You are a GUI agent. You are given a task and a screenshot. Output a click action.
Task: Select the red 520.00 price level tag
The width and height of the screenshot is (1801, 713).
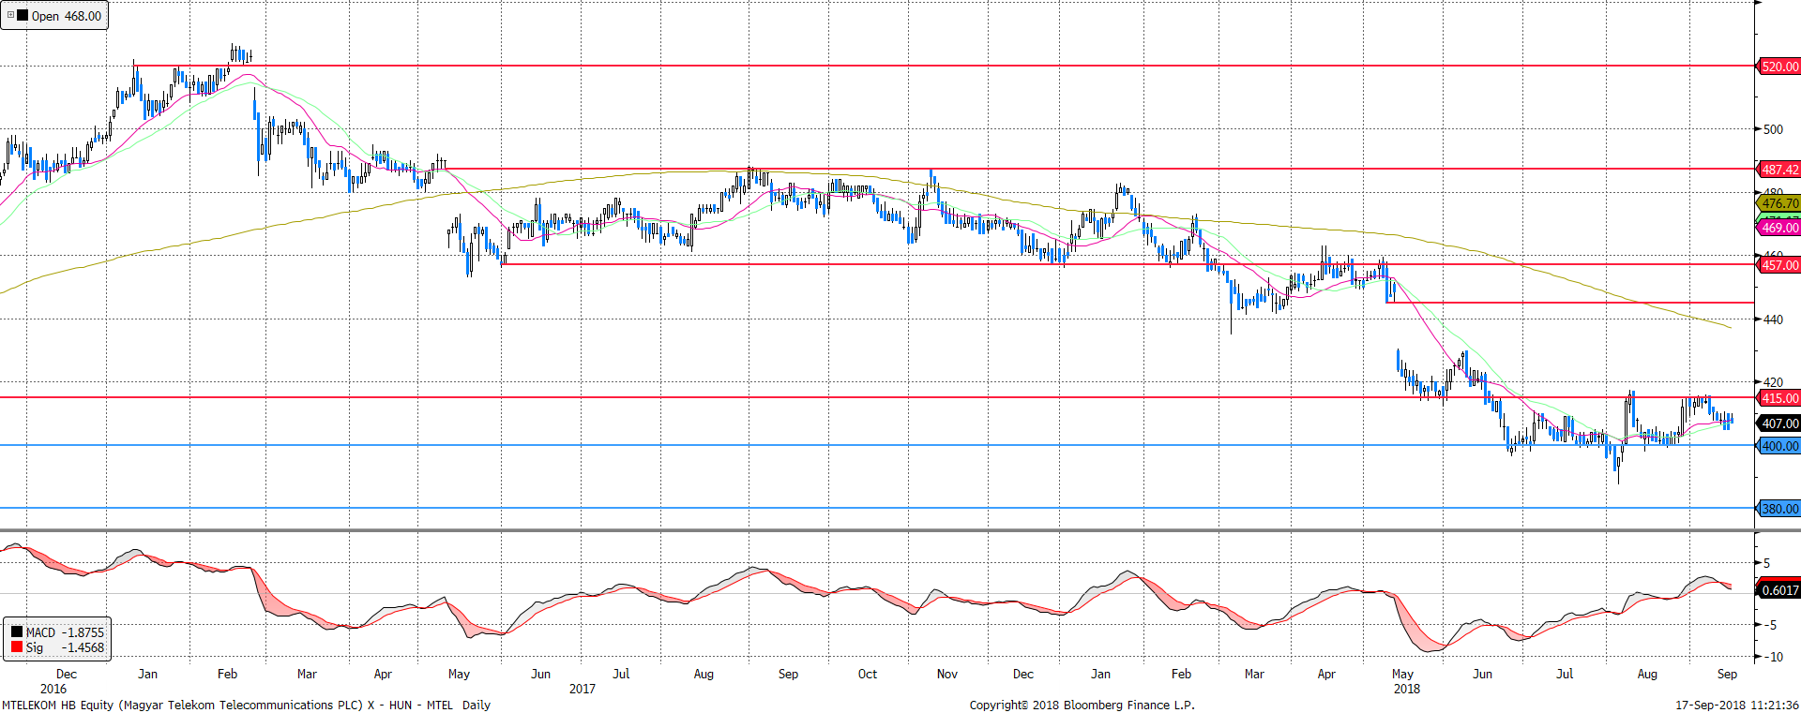tap(1779, 67)
